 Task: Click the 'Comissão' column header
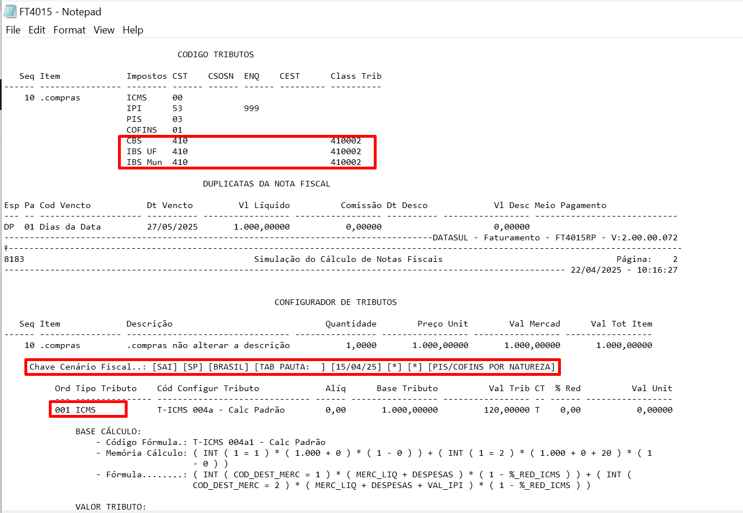(361, 205)
